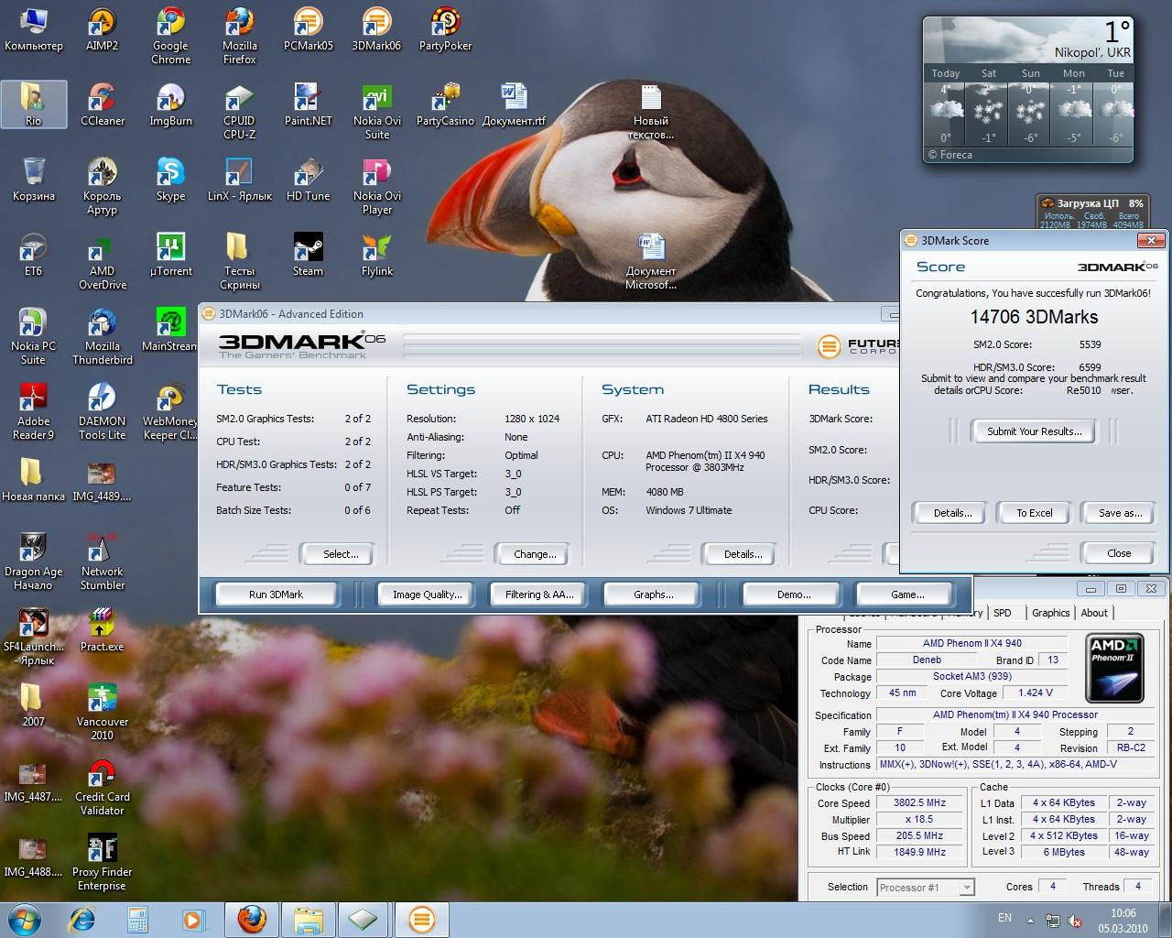Open the Graphs button in 3DMark06
Viewport: 1172px width, 938px height.
click(653, 594)
